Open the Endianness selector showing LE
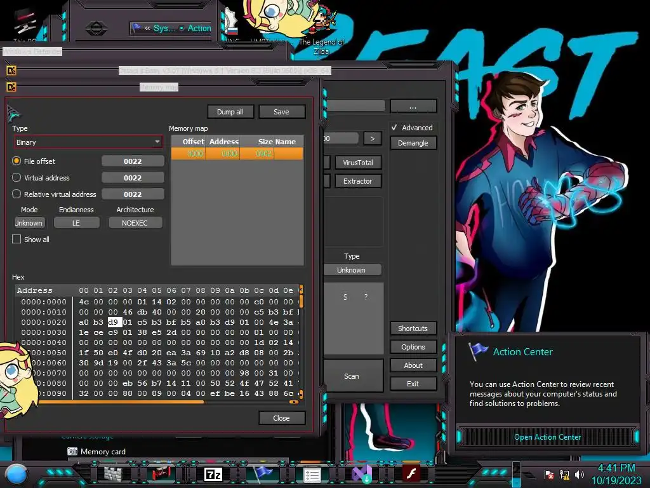 (76, 223)
